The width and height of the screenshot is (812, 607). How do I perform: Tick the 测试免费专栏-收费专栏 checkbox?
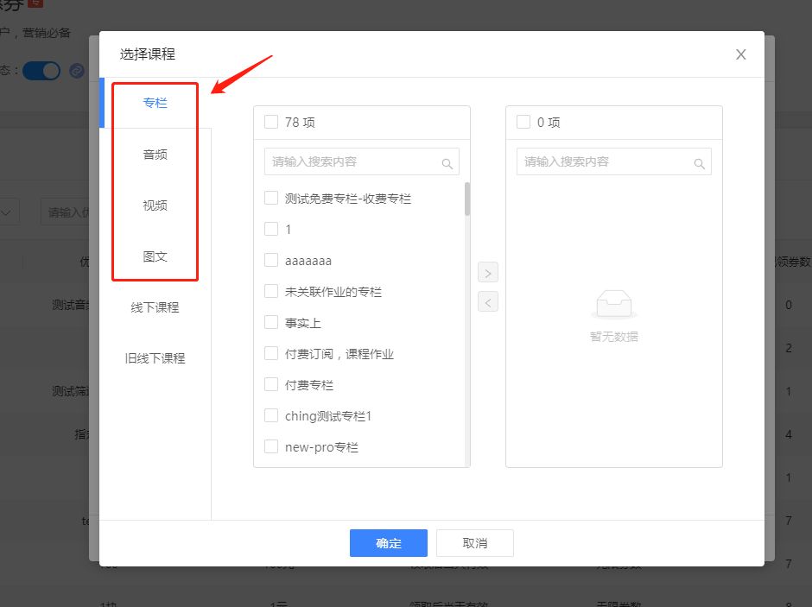pos(271,199)
